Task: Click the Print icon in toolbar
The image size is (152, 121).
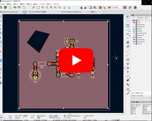Action: point(15,7)
